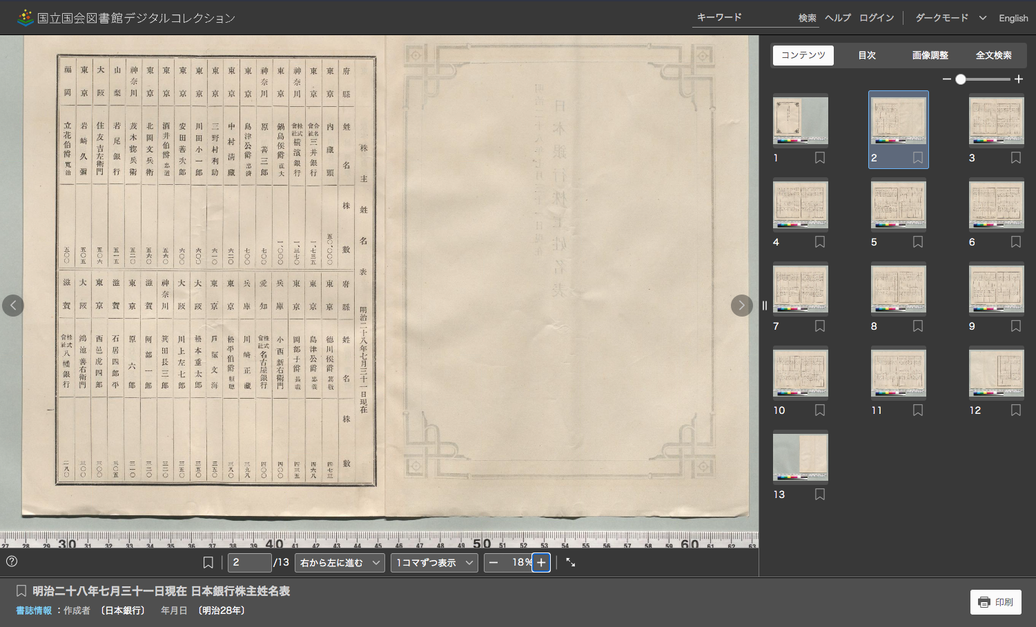Open page thumbnail 5
The image size is (1036, 627).
click(x=899, y=204)
